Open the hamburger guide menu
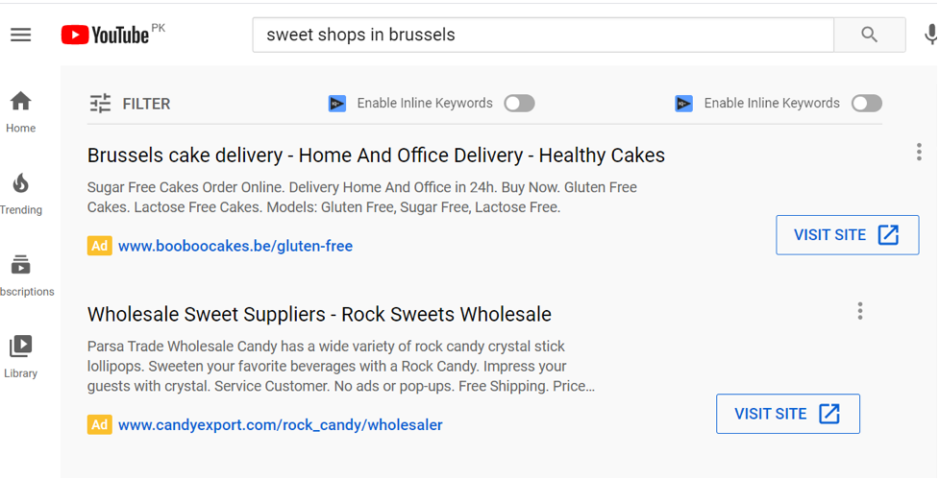This screenshot has width=939, height=479. [20, 35]
